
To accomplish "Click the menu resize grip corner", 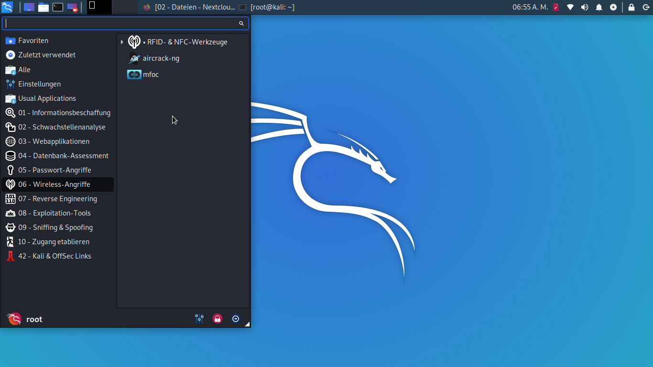I will [x=247, y=324].
